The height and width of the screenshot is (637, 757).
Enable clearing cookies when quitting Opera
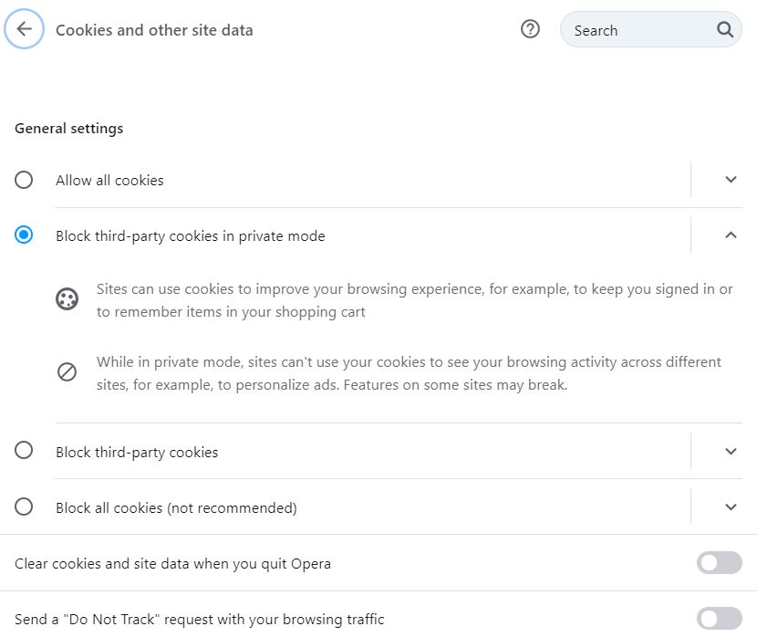(719, 562)
